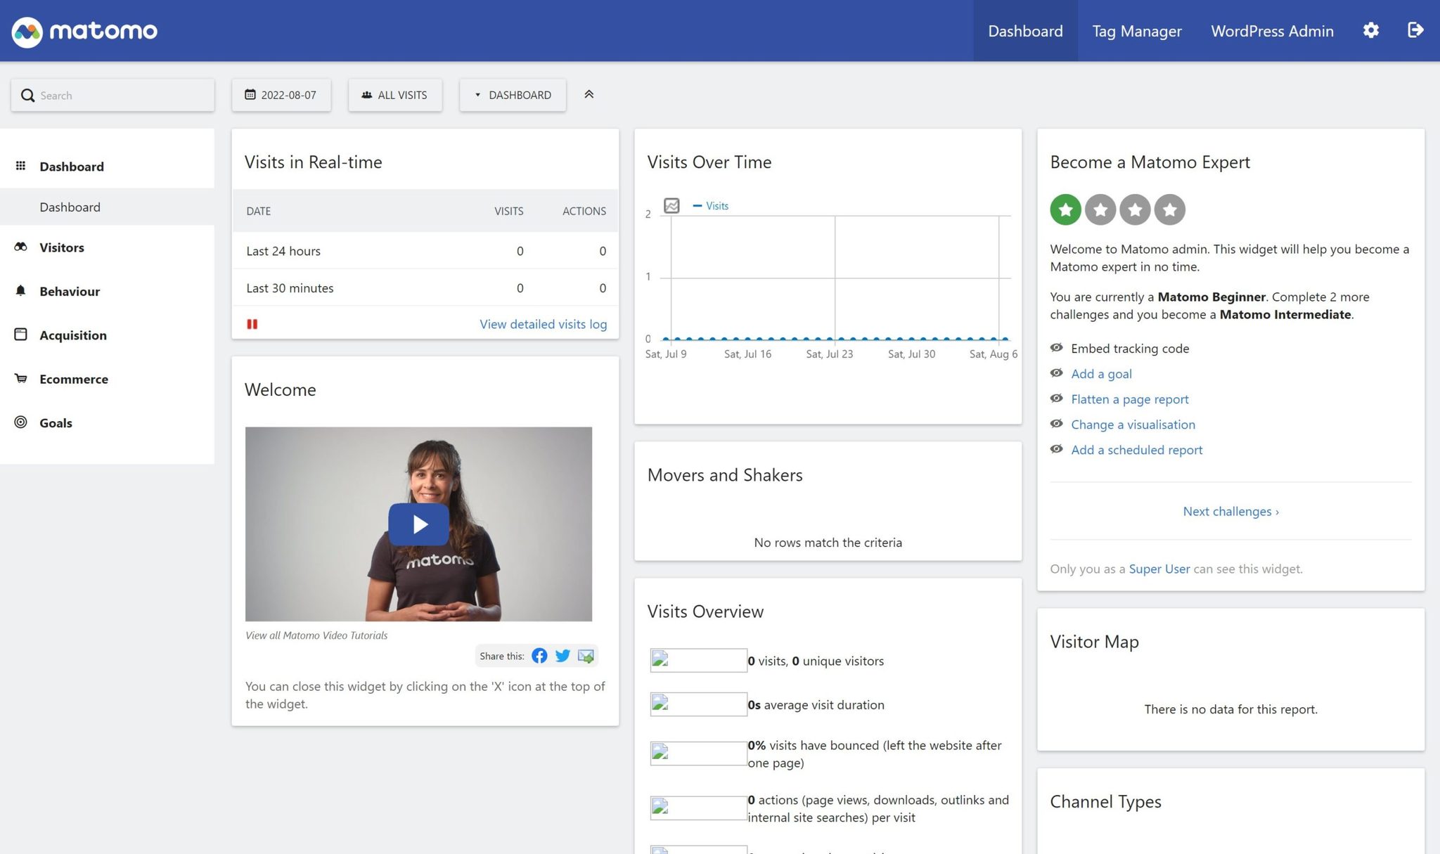Open settings via the gear icon
The width and height of the screenshot is (1440, 854).
coord(1370,30)
